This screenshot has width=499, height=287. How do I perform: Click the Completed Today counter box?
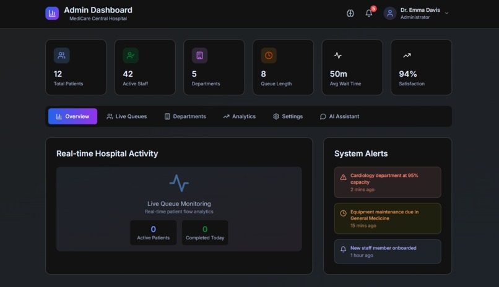(x=205, y=233)
